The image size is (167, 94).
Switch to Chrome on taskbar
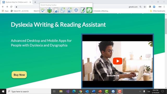(81, 91)
